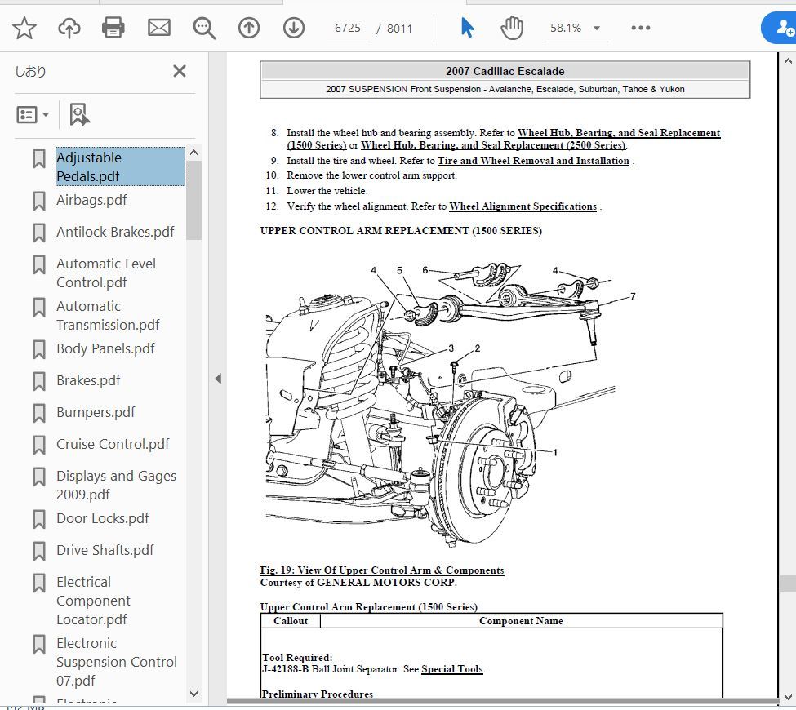Follow Wheel Alignment Specifications link
The image size is (796, 710).
[x=523, y=206]
